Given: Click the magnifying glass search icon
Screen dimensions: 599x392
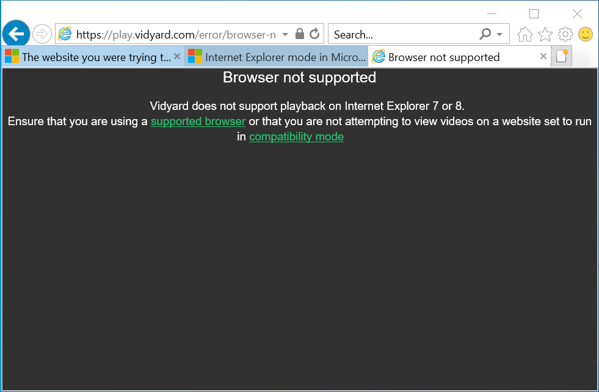Looking at the screenshot, I should click(485, 34).
